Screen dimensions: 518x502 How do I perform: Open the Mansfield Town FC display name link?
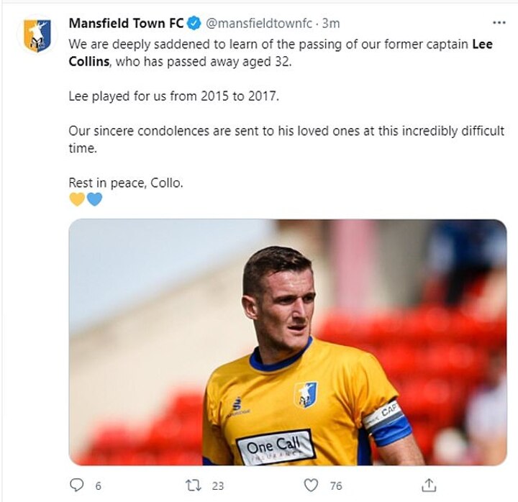126,23
